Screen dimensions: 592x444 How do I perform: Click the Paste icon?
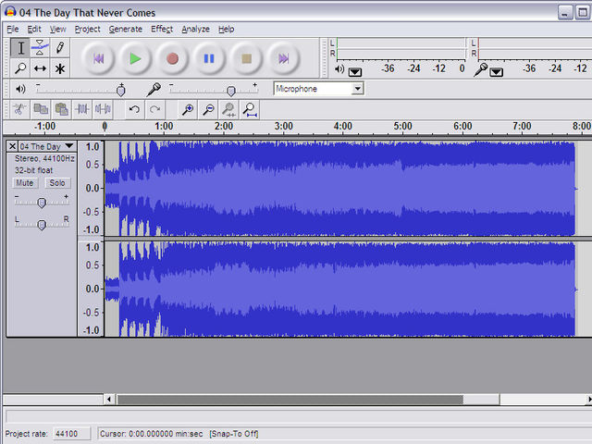click(61, 109)
